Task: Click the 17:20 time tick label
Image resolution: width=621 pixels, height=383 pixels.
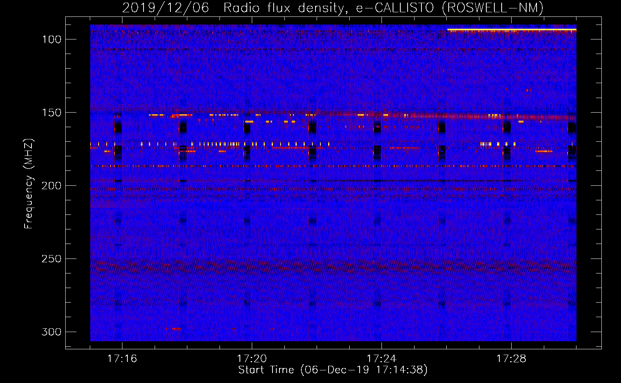Action: (252, 359)
